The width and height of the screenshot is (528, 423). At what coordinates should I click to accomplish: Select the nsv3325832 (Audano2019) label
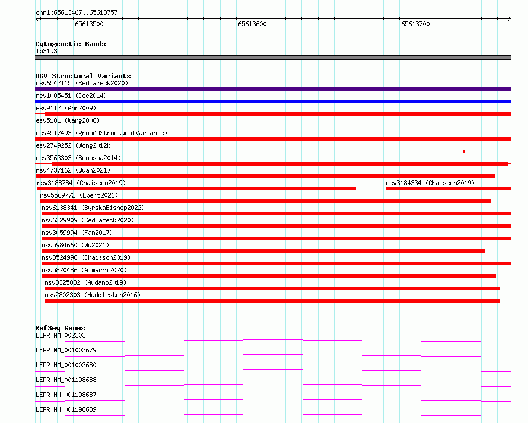click(x=85, y=282)
